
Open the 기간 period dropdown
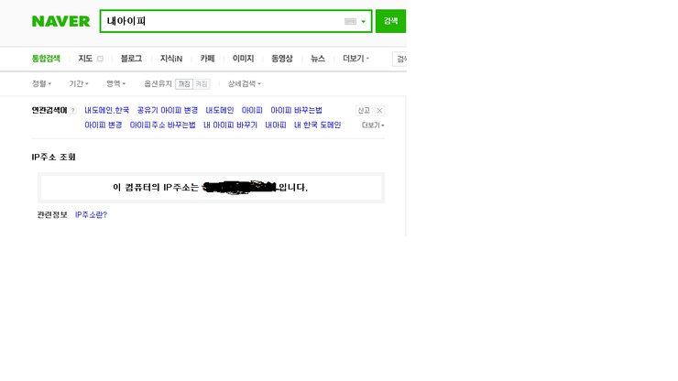tap(79, 84)
